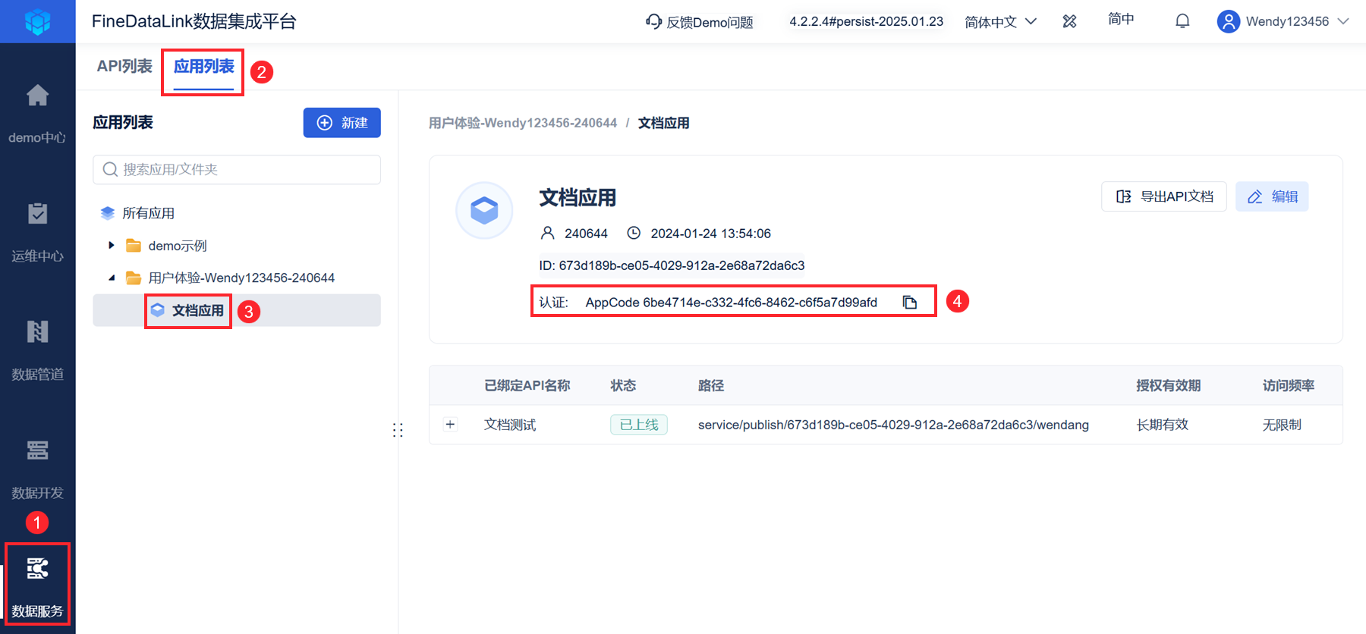Click the creation time 2024-01-24 13:54:06
Screen dimensions: 1366x634
710,234
